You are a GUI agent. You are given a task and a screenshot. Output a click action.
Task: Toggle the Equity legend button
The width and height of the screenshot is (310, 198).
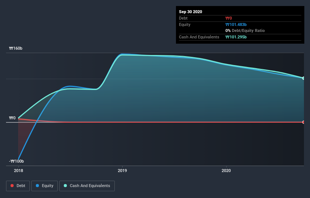(45, 186)
